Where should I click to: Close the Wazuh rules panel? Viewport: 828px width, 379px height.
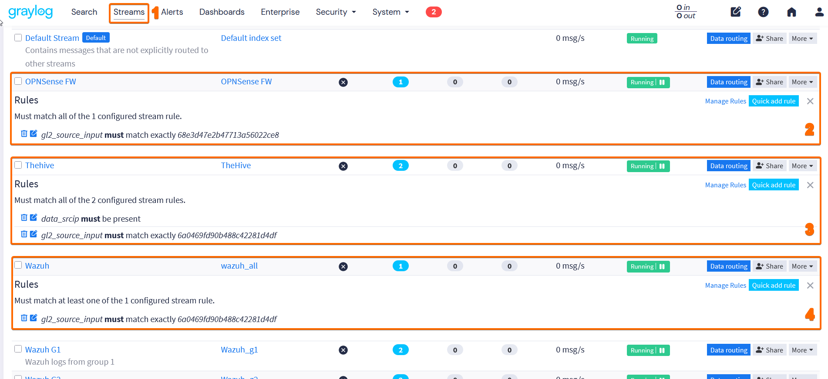click(810, 286)
